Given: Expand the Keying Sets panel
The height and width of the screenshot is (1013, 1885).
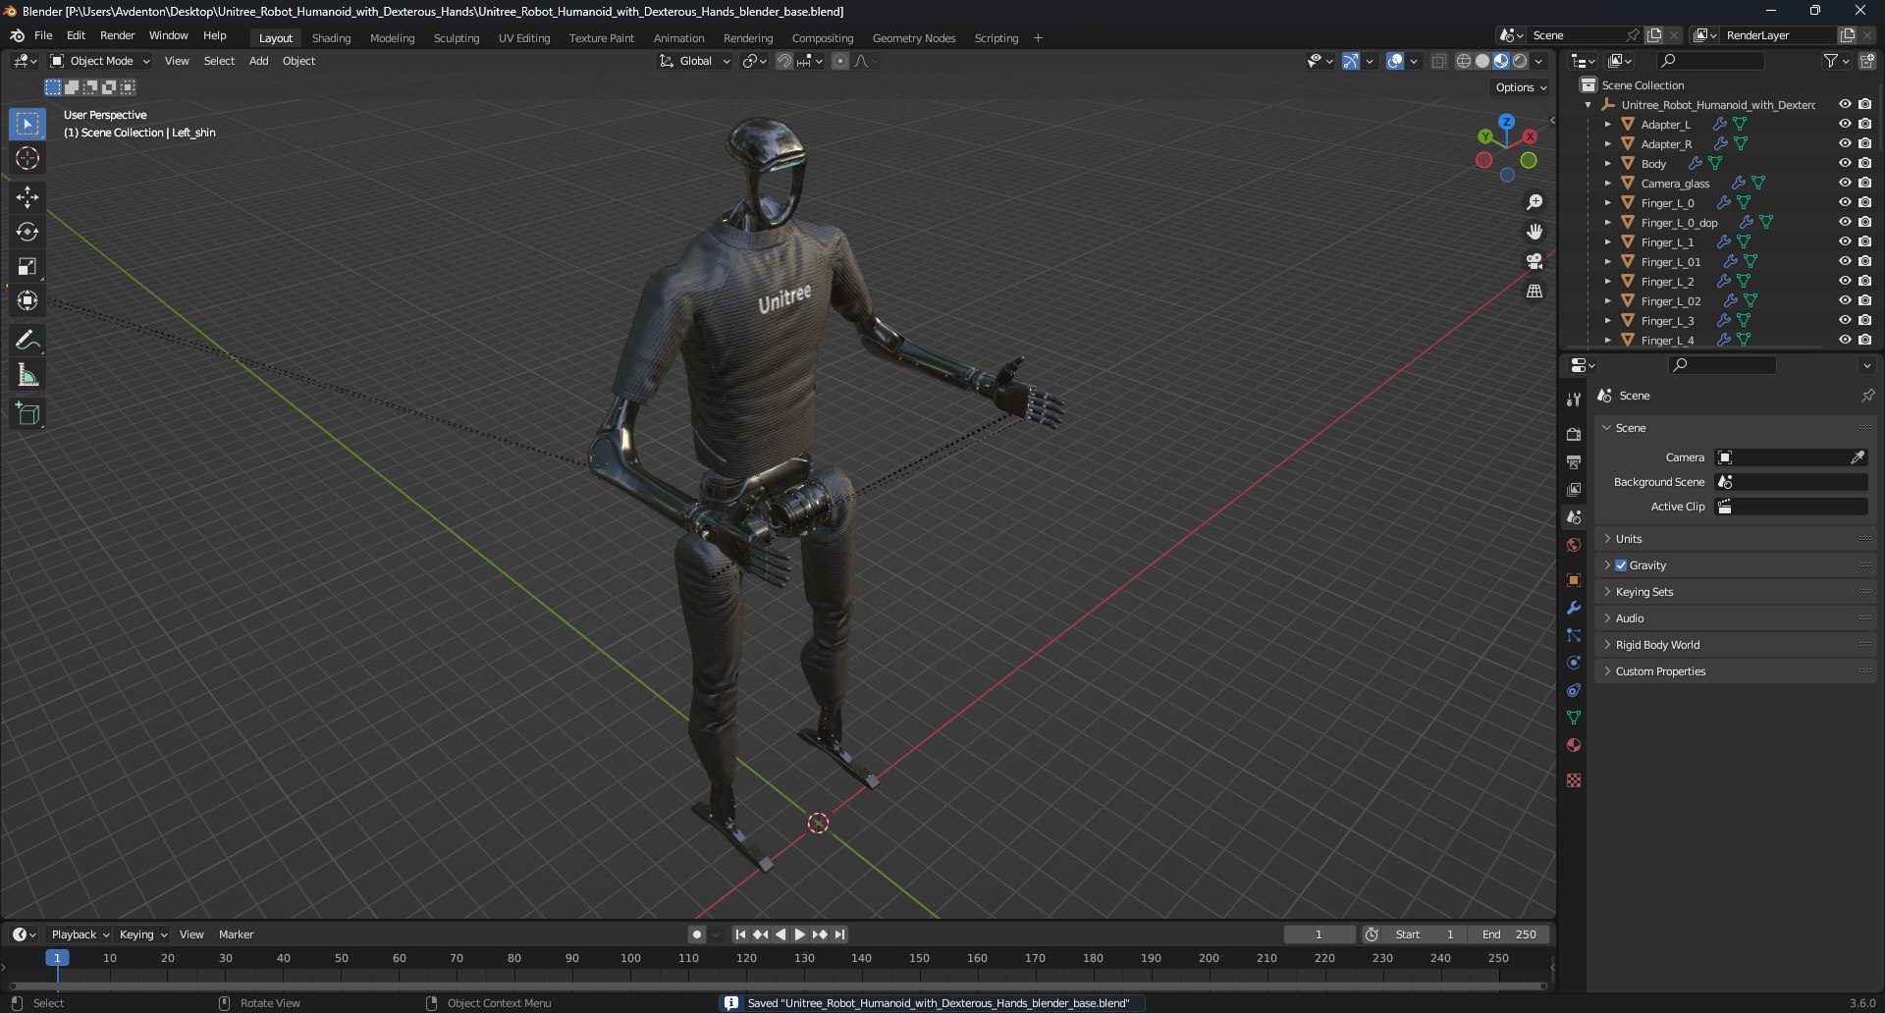Looking at the screenshot, I should tap(1735, 592).
